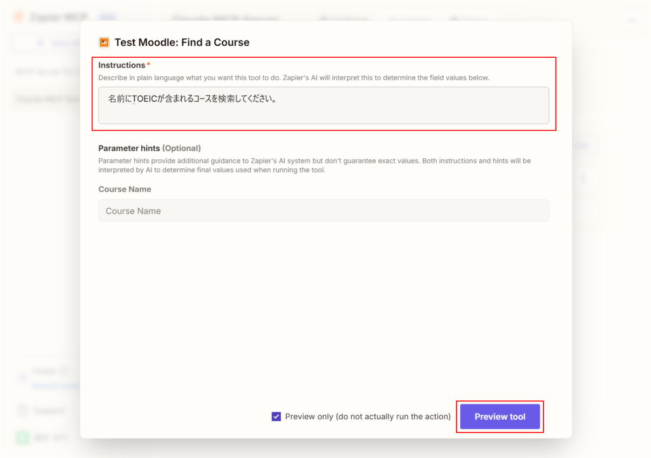Click the description text below the Instructions label
The width and height of the screenshot is (651, 458).
[293, 78]
